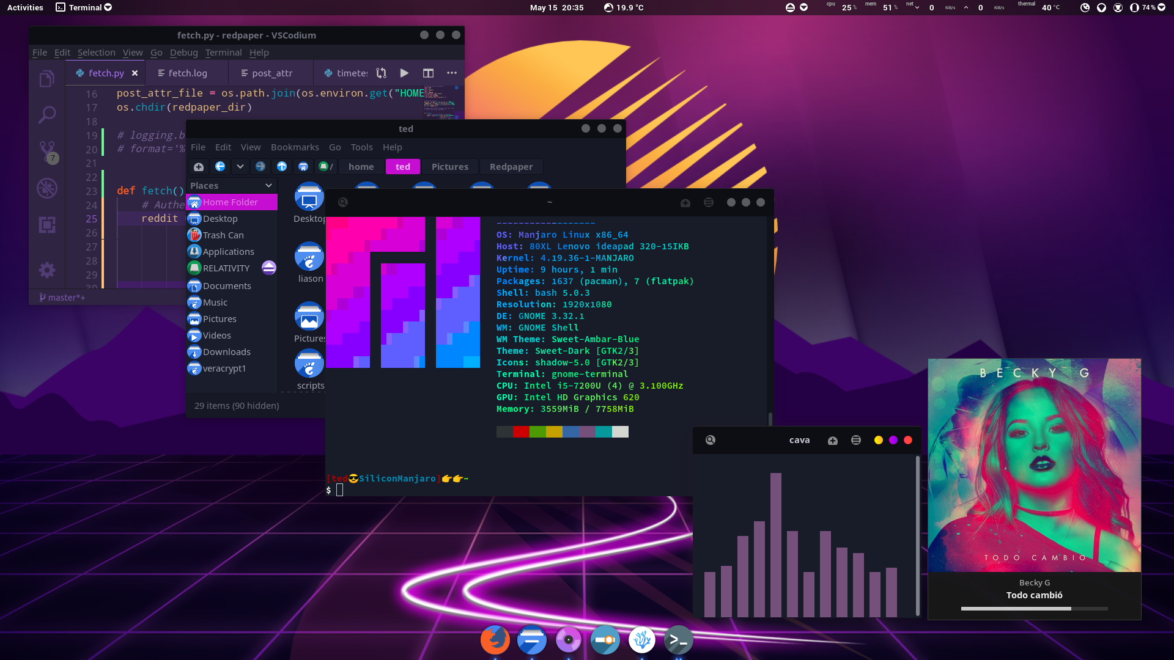This screenshot has width=1174, height=660.
Task: Open the Extensions view in VSCodium
Action: pos(47,225)
